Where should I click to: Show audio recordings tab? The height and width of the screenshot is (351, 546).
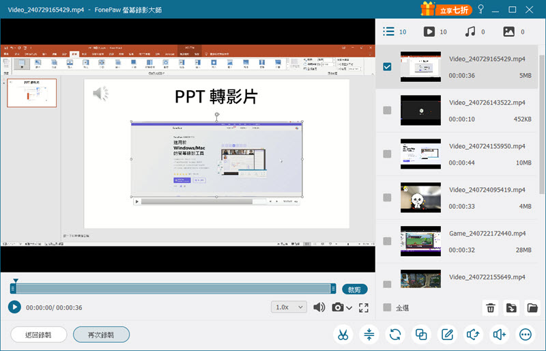coord(474,31)
